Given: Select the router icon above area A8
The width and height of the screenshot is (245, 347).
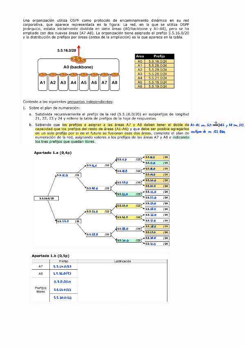Looking at the screenshot, I should [114, 75].
